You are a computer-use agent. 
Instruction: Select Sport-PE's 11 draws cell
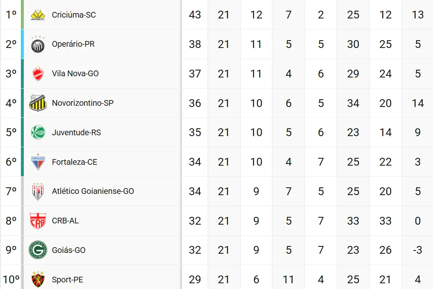pos(288,280)
